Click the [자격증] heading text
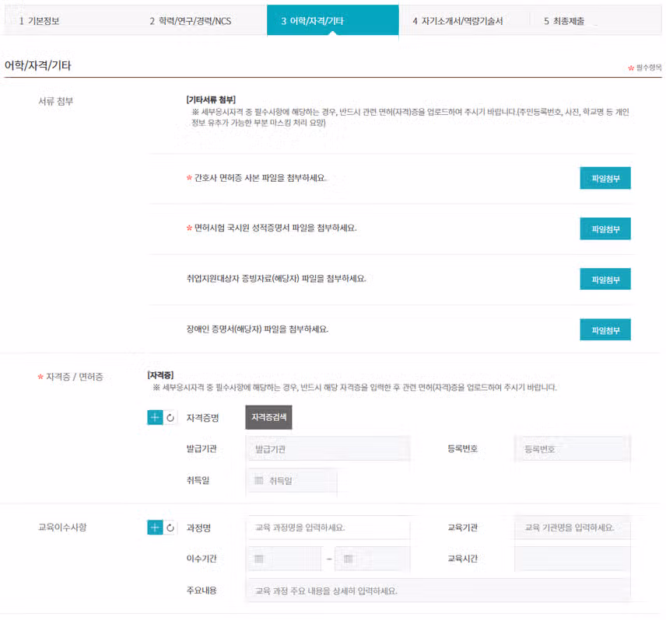666x620 pixels. pyautogui.click(x=160, y=375)
